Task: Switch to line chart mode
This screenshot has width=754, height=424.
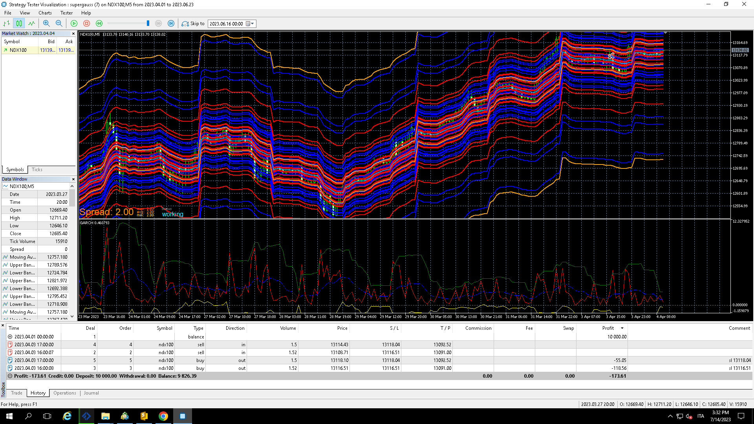Action: (x=31, y=24)
